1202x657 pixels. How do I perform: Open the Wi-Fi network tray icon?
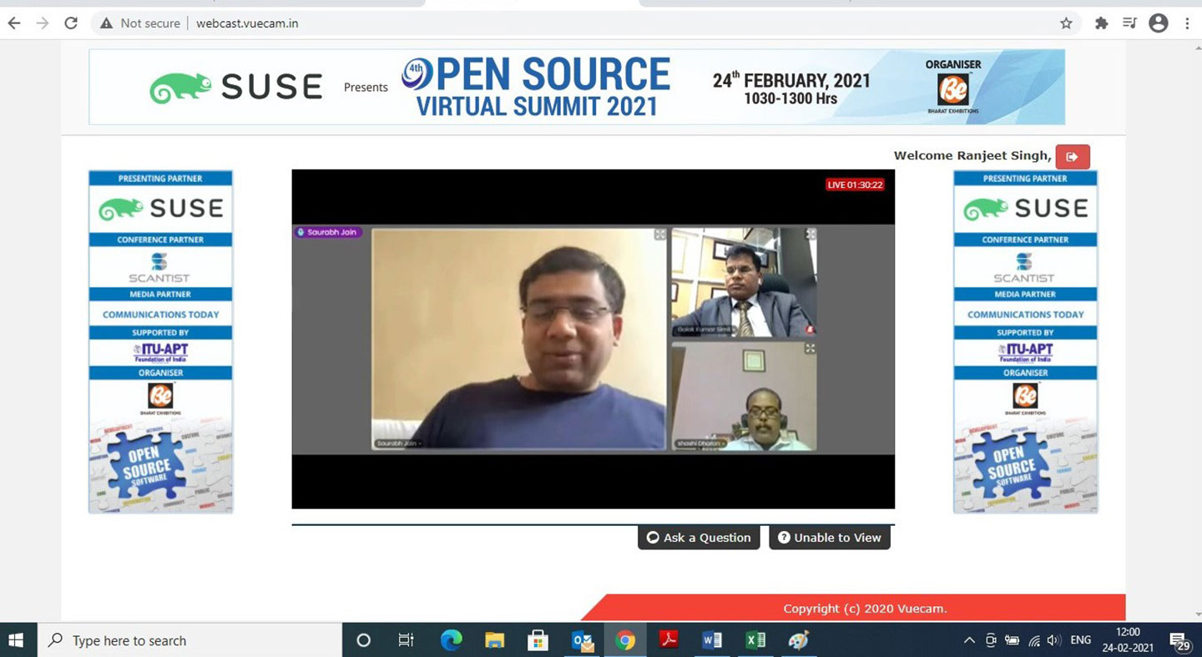[1034, 640]
